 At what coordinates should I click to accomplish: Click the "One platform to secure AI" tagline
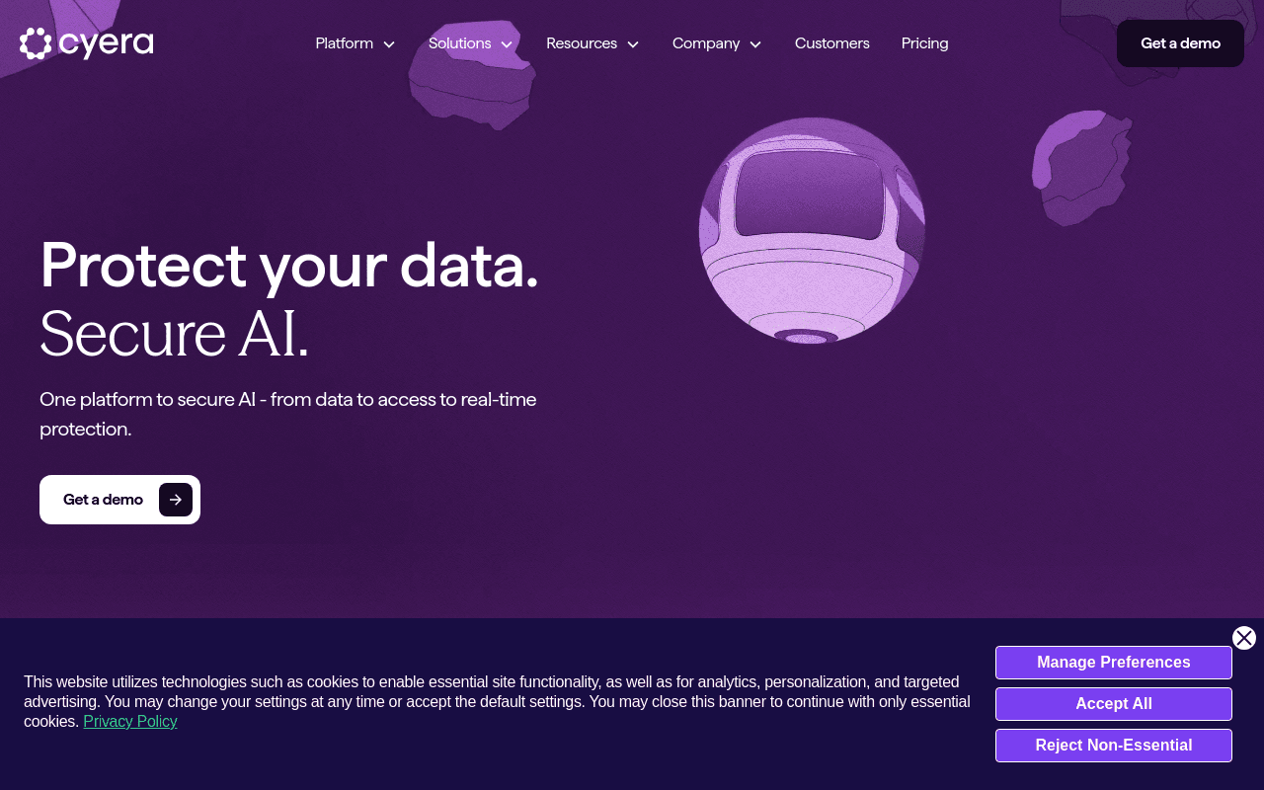click(x=287, y=414)
